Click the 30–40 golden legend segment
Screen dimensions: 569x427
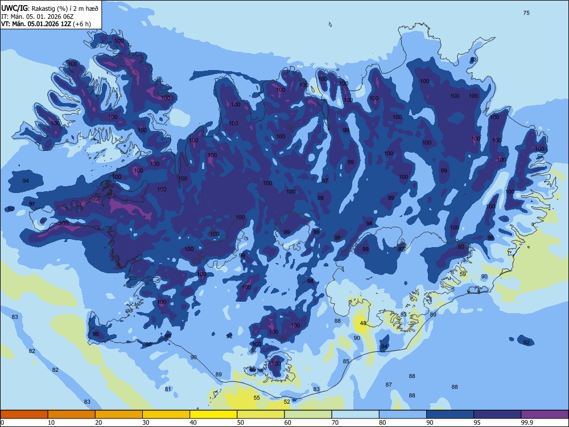[x=166, y=414]
